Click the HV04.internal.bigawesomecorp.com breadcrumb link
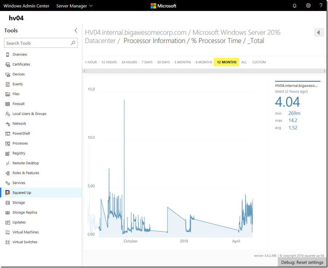The image size is (328, 268). 136,33
